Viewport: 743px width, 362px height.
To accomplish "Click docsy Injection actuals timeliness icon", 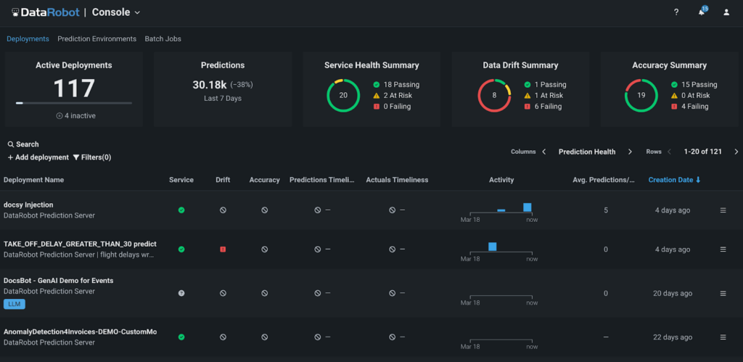I will (393, 210).
